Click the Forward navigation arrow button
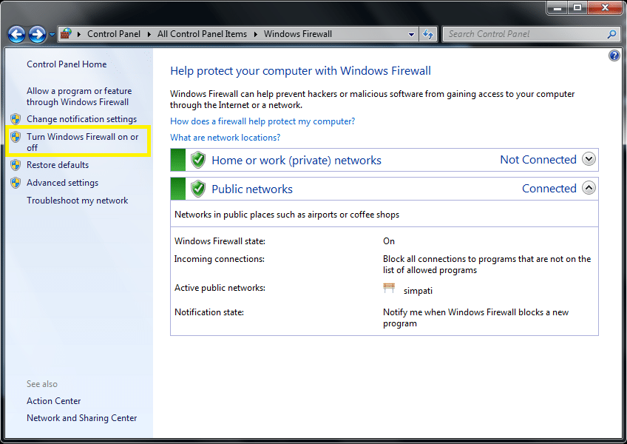This screenshot has height=444, width=627. click(38, 35)
